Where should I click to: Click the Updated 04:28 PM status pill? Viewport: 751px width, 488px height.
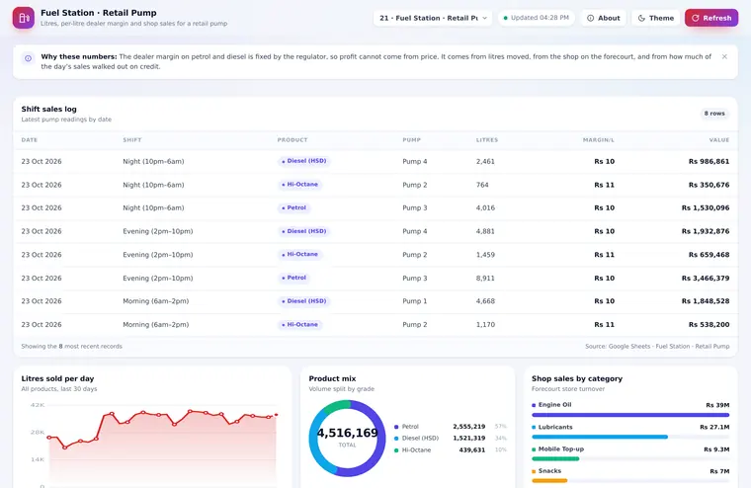[x=536, y=18]
